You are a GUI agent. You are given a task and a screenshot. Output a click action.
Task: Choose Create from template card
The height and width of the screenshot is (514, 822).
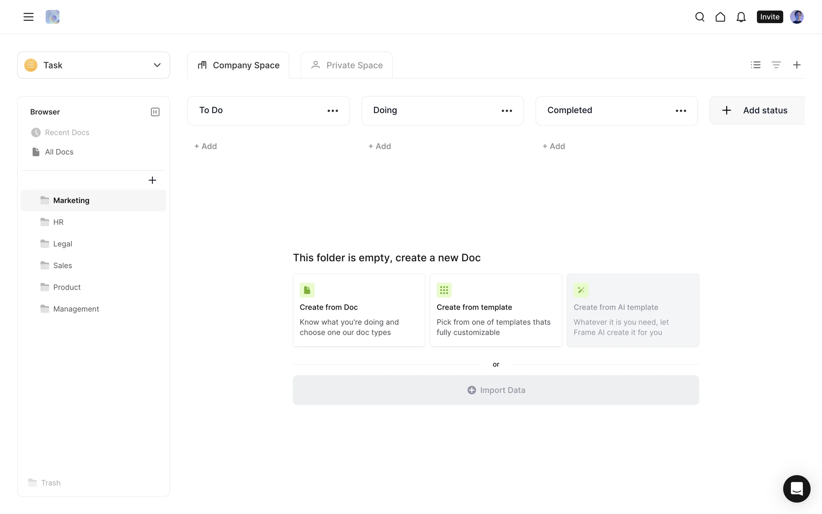point(495,310)
